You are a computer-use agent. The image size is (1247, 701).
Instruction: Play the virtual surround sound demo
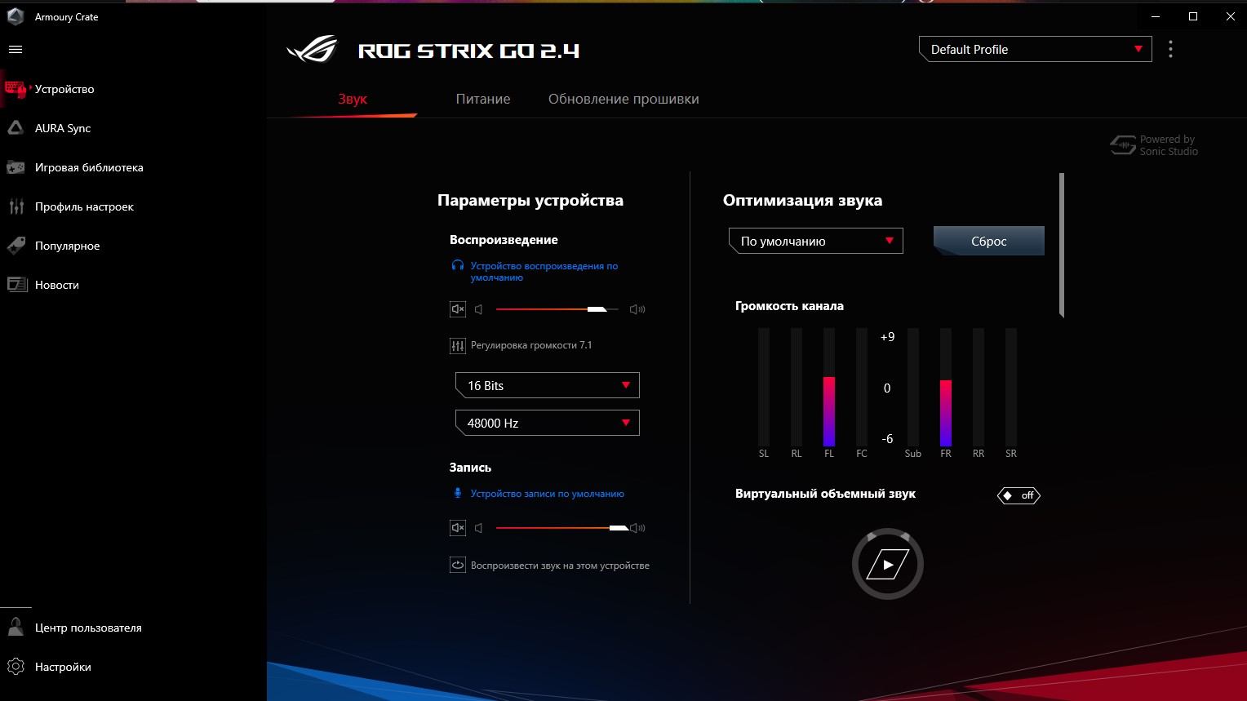click(x=888, y=564)
